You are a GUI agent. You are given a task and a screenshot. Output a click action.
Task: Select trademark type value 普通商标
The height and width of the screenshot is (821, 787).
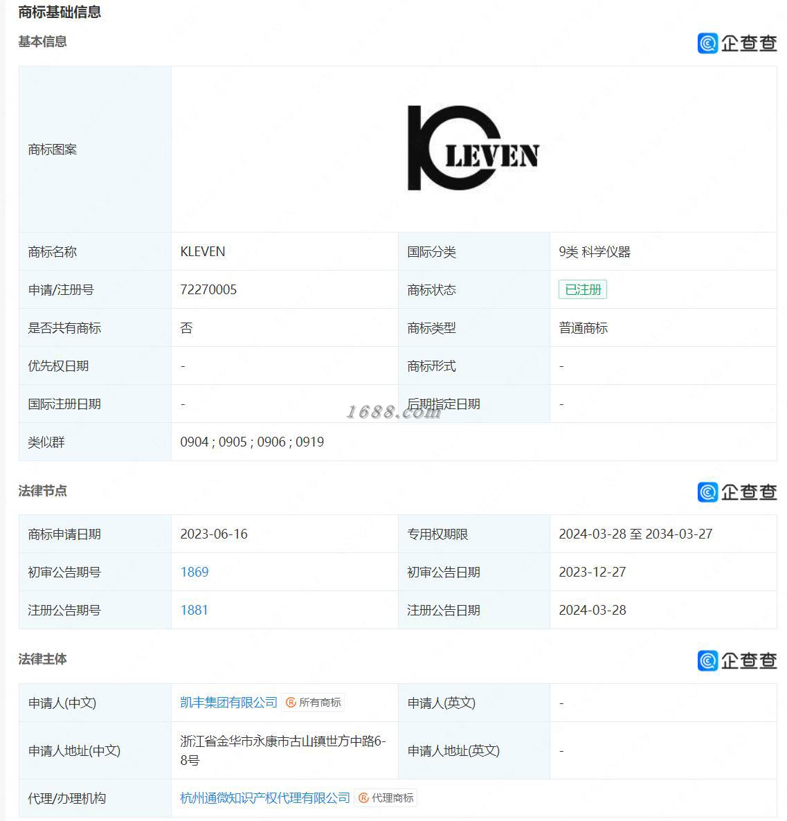584,327
